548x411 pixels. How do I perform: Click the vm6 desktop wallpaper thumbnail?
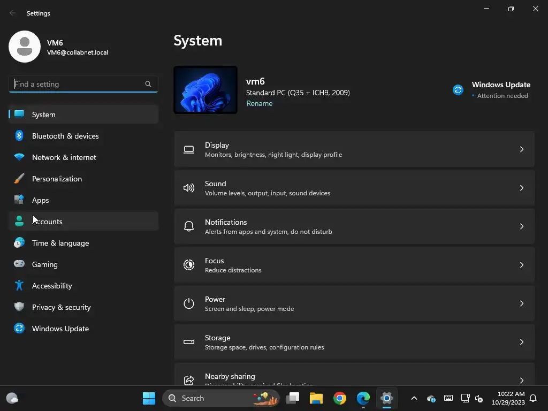pyautogui.click(x=205, y=90)
